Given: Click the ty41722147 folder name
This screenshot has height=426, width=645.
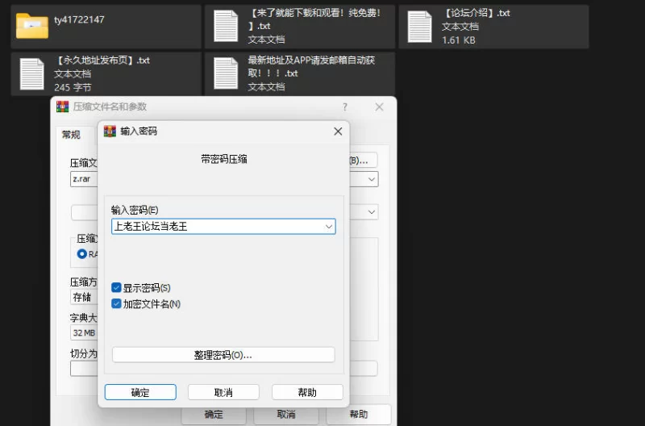Looking at the screenshot, I should click(x=79, y=19).
